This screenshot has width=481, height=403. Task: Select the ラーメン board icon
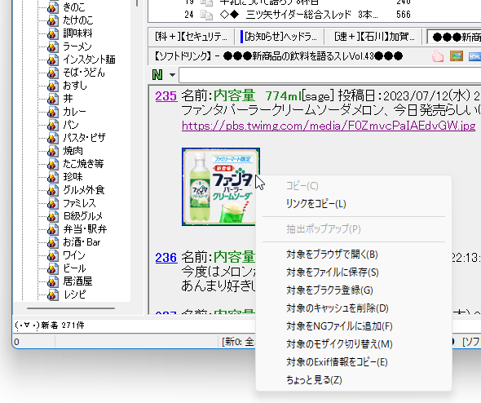click(52, 47)
